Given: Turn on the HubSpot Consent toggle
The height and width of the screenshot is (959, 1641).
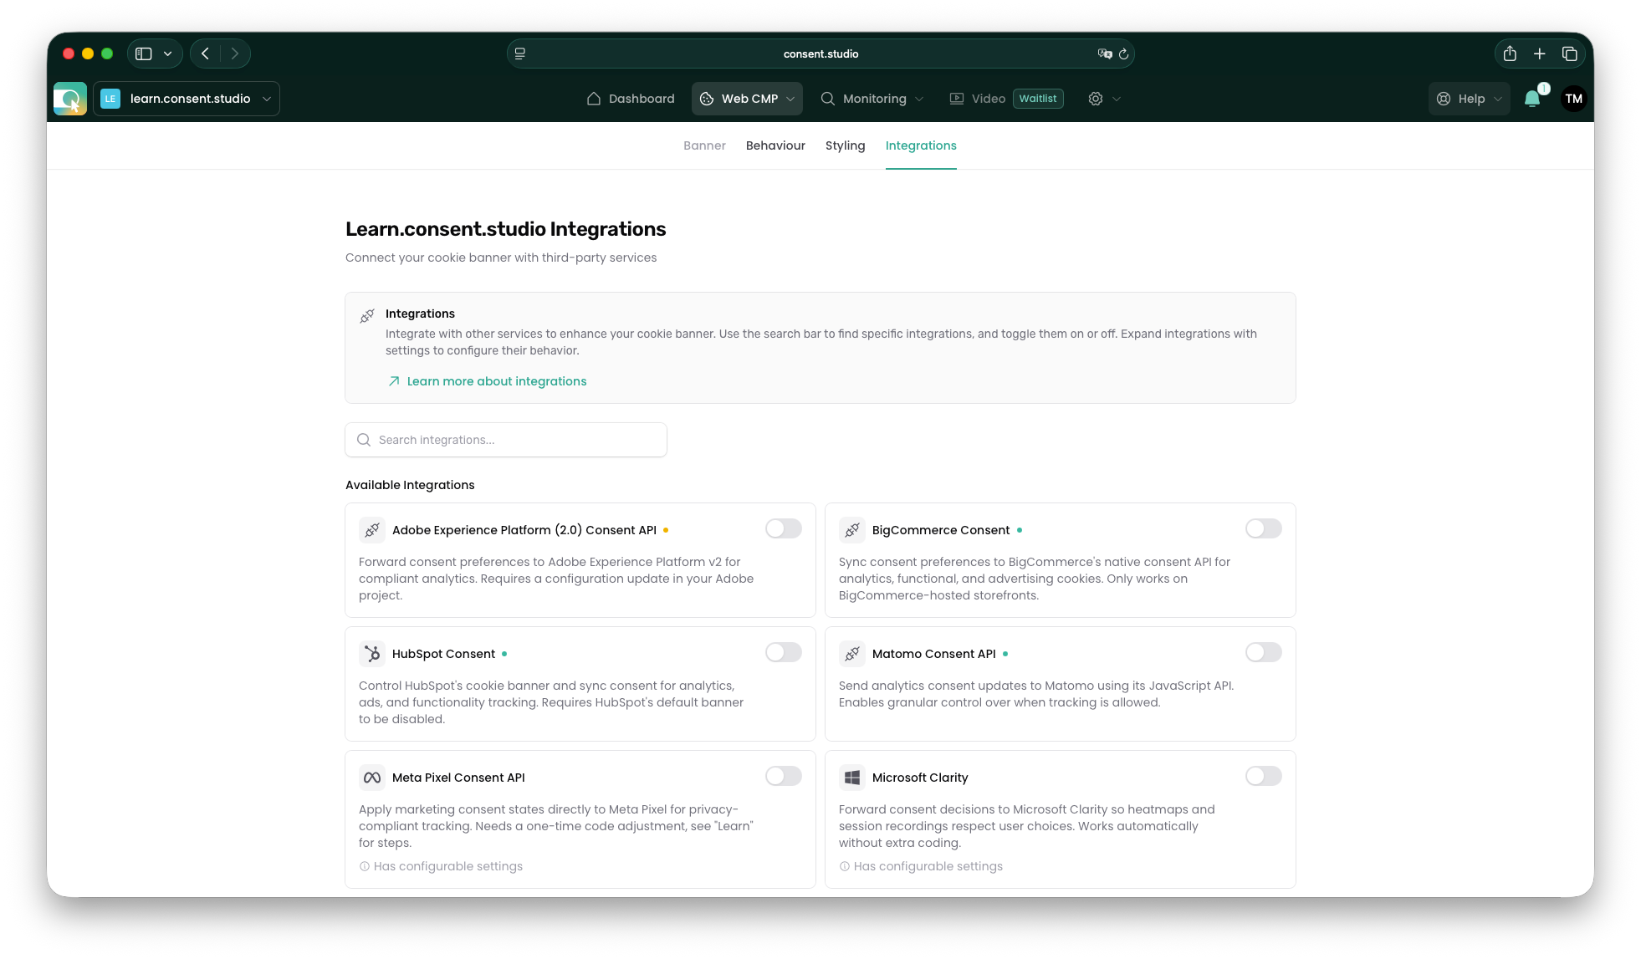Looking at the screenshot, I should click(x=784, y=652).
